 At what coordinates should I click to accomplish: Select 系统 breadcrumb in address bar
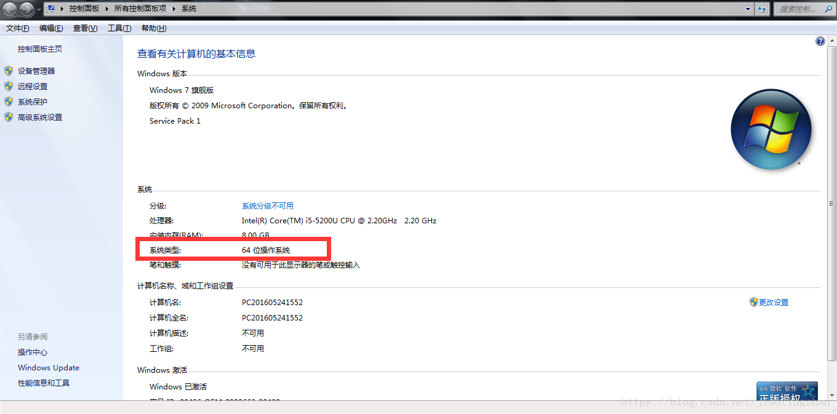189,9
